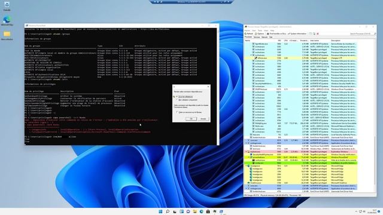Viewport: 383px width, 215px height.
Task: Collapse the powershell.exe process tree
Action: coord(249,157)
